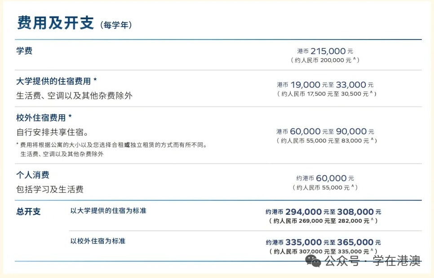Select the (每学年) subtitle text
This screenshot has width=434, height=278.
point(116,25)
